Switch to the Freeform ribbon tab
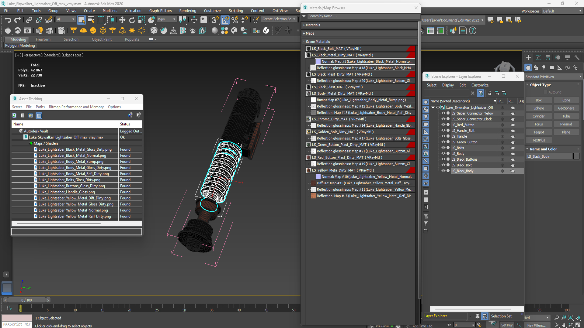The width and height of the screenshot is (584, 328). (43, 39)
